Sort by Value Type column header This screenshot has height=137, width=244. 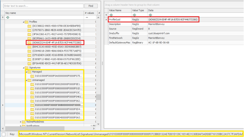point(138,10)
